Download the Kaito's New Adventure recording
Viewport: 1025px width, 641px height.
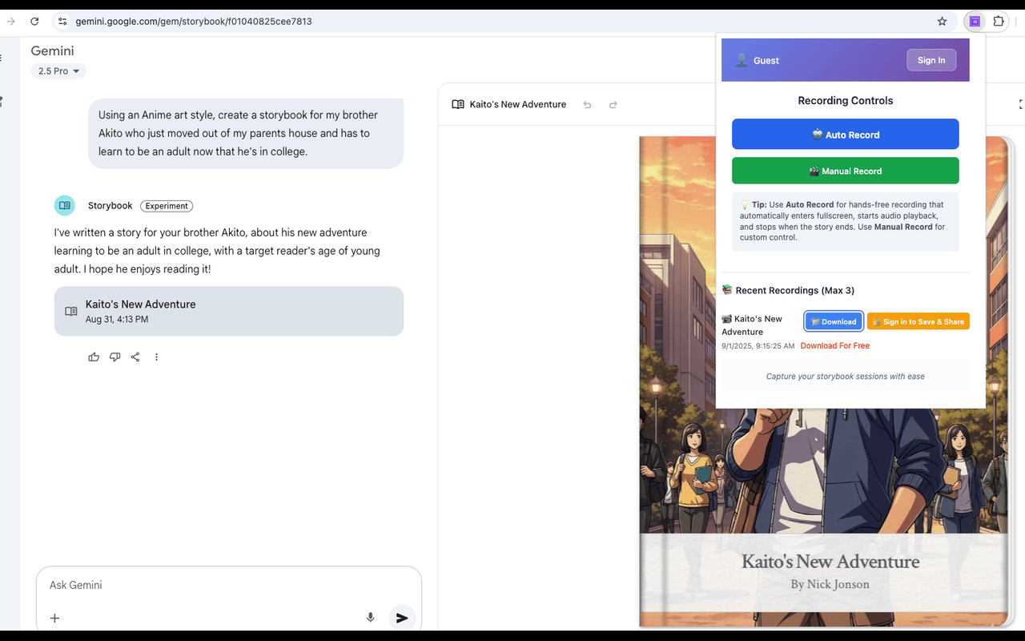(x=834, y=321)
